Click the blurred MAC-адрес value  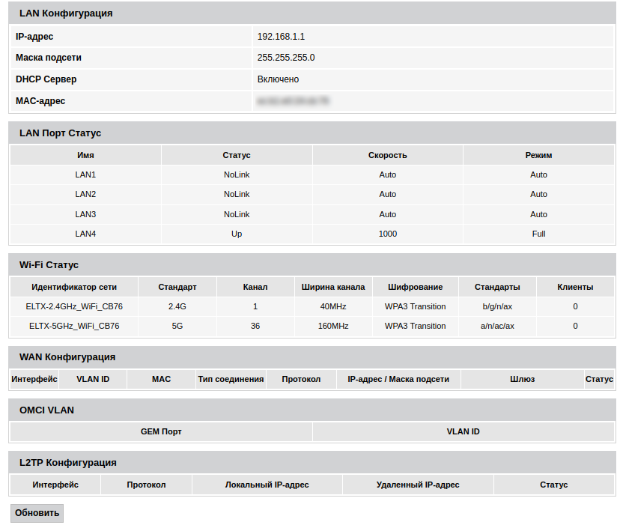293,101
